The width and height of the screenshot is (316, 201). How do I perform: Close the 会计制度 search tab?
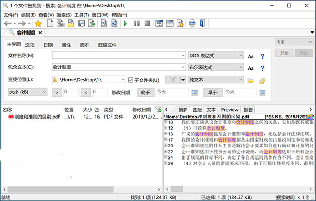tap(41, 33)
